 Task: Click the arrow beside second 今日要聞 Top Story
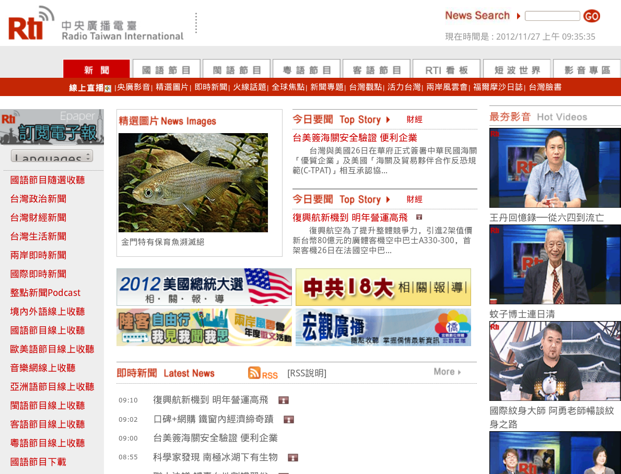(388, 199)
